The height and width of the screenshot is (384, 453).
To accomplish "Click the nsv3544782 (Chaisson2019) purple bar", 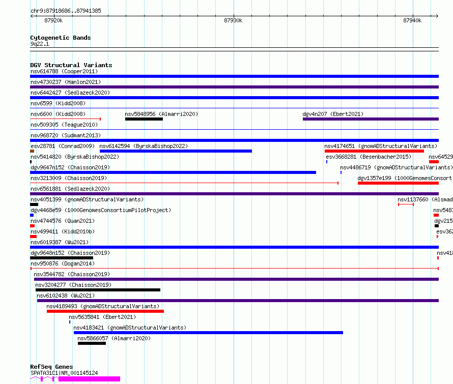I will coord(236,279).
